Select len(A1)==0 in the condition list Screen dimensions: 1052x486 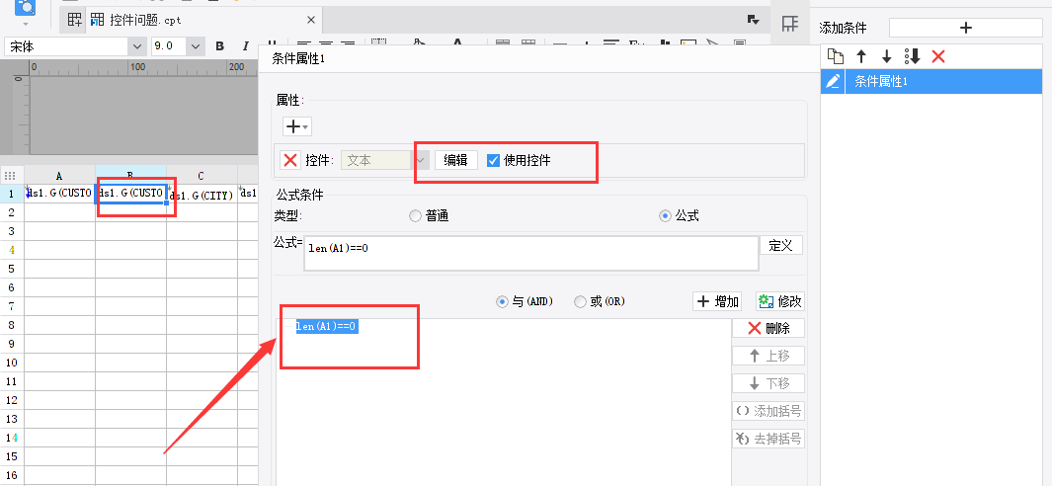pos(326,326)
